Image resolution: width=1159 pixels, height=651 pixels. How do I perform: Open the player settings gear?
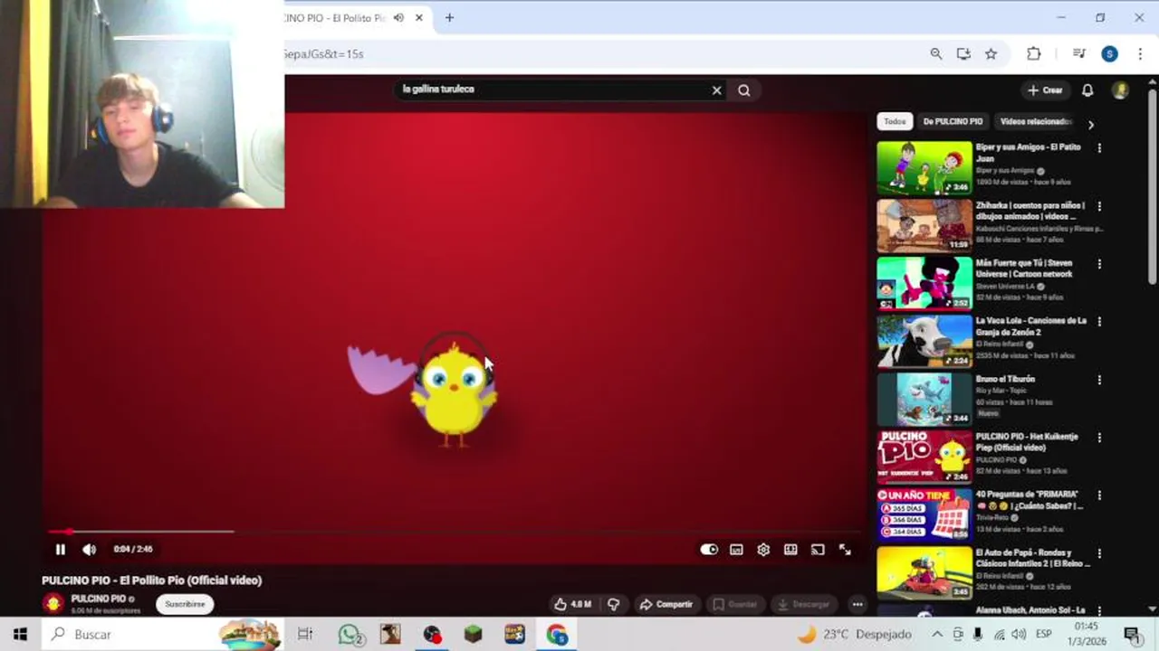763,550
